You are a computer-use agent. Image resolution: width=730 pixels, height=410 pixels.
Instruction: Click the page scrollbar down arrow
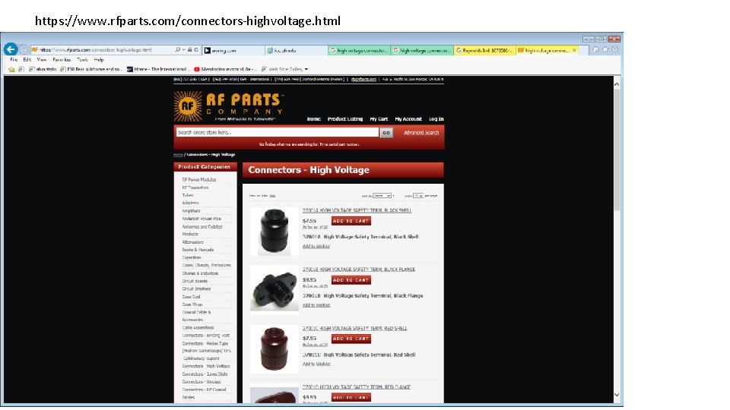617,395
